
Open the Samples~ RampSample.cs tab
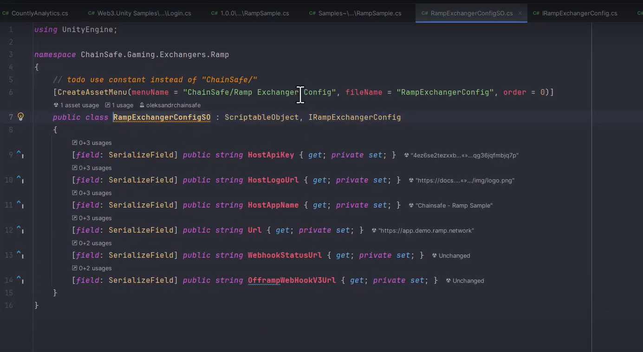(x=359, y=13)
